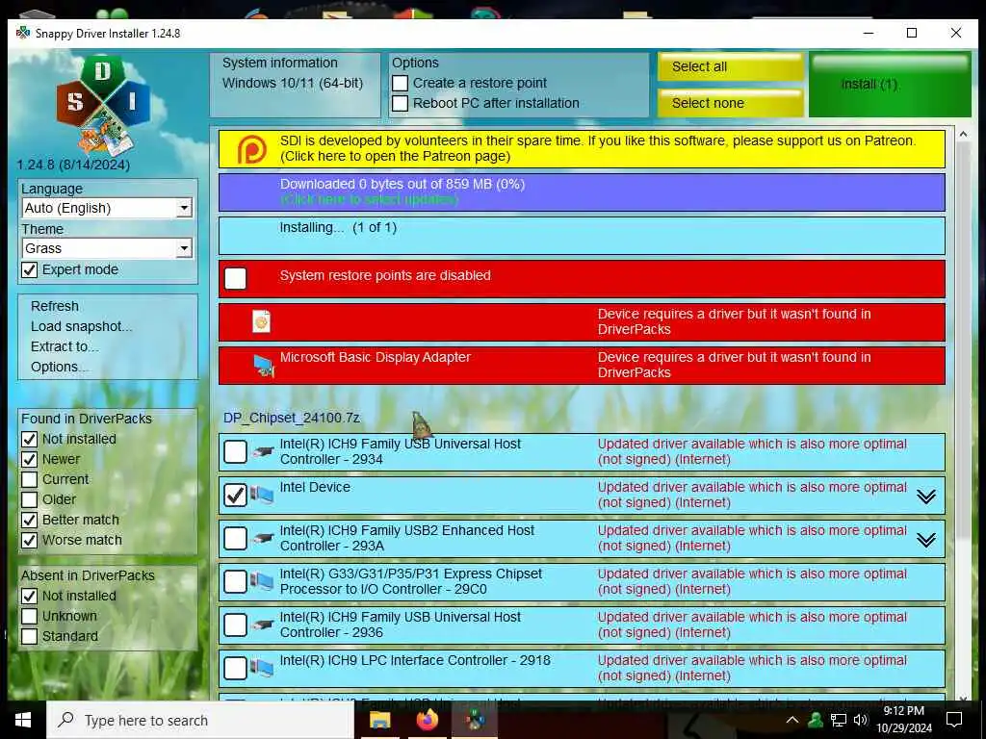
Task: Click the USB icon for Controller - 2936
Action: click(264, 624)
